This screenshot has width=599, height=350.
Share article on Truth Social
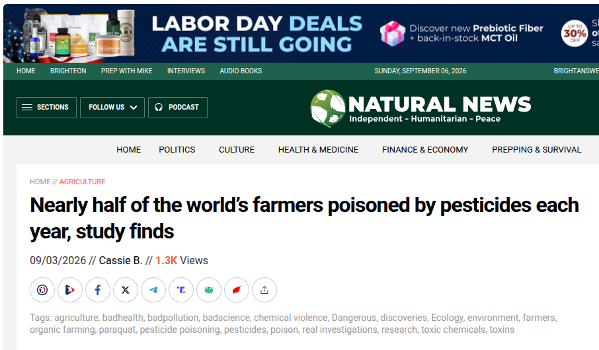181,290
